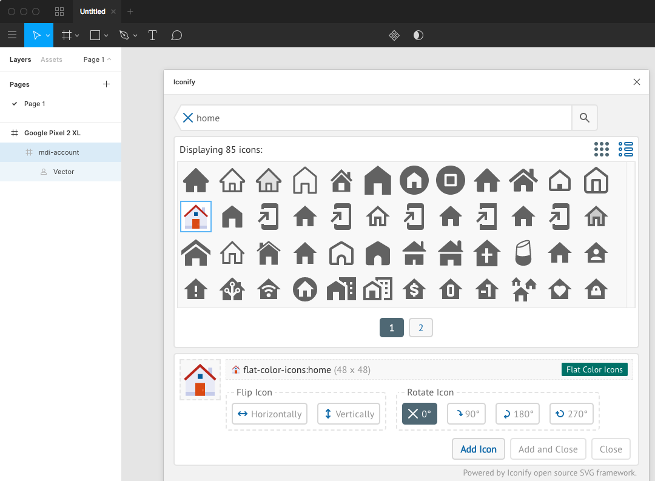
Task: Set rotation to 0°
Action: (420, 414)
